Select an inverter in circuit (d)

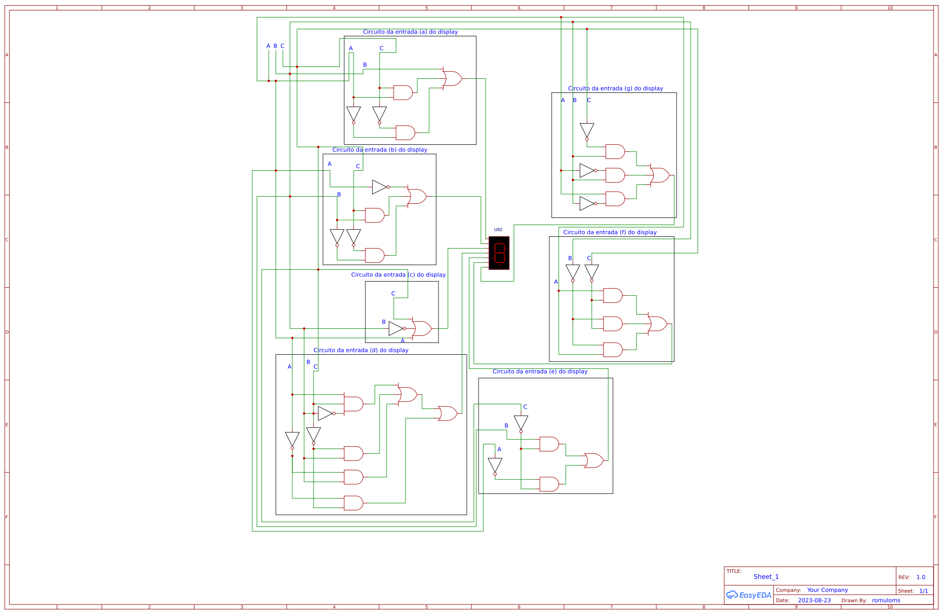click(x=292, y=438)
